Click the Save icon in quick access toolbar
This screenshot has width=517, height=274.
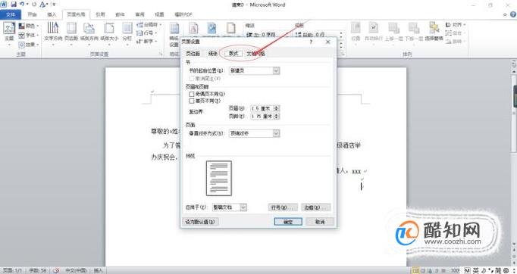click(14, 5)
